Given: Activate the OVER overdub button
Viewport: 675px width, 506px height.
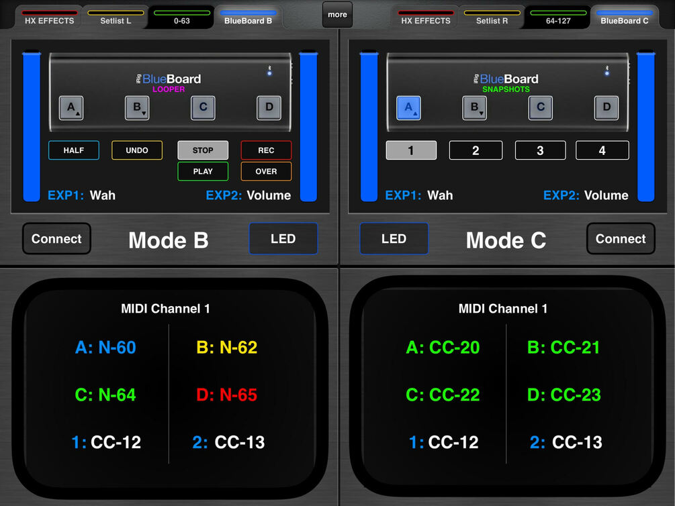Looking at the screenshot, I should coord(266,171).
